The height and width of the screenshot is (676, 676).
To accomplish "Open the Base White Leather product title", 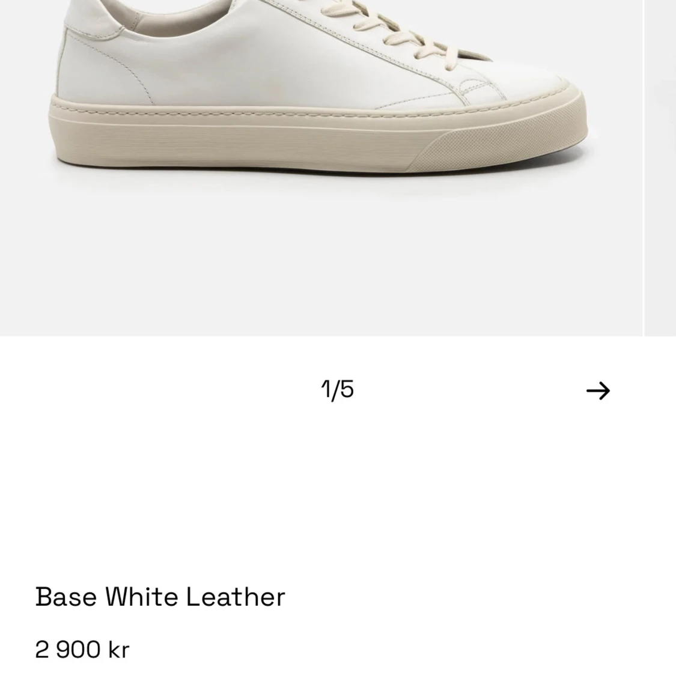I will point(160,597).
